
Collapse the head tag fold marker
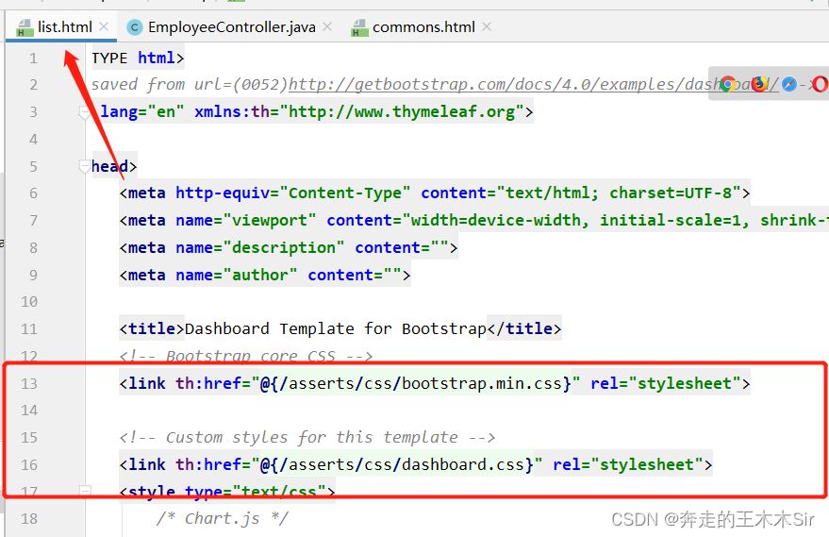tap(86, 167)
